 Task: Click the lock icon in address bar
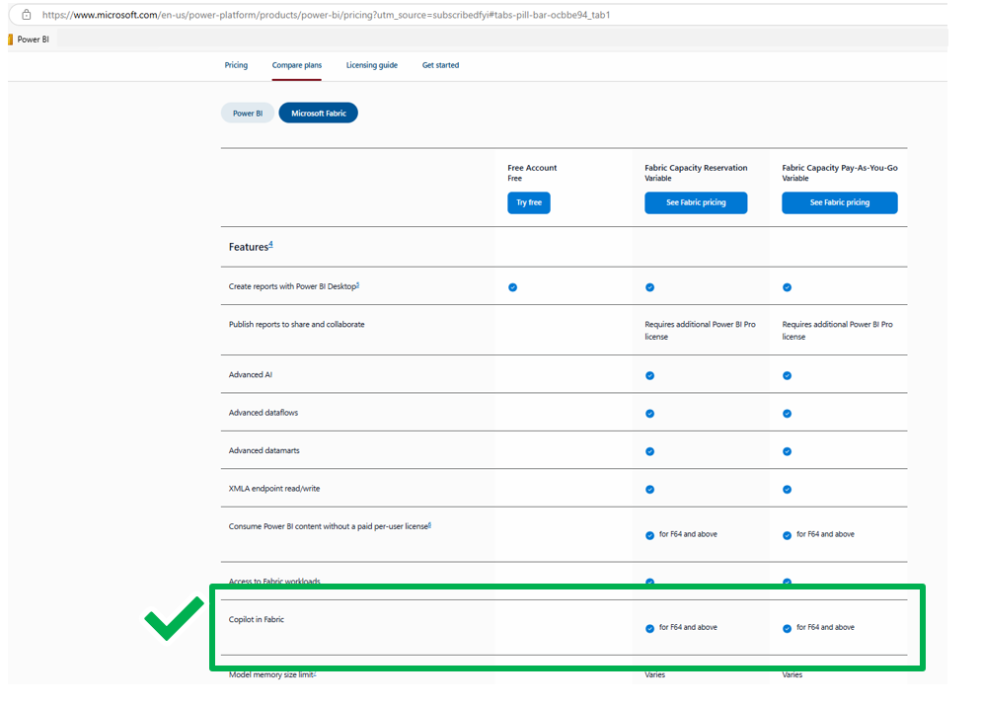27,15
